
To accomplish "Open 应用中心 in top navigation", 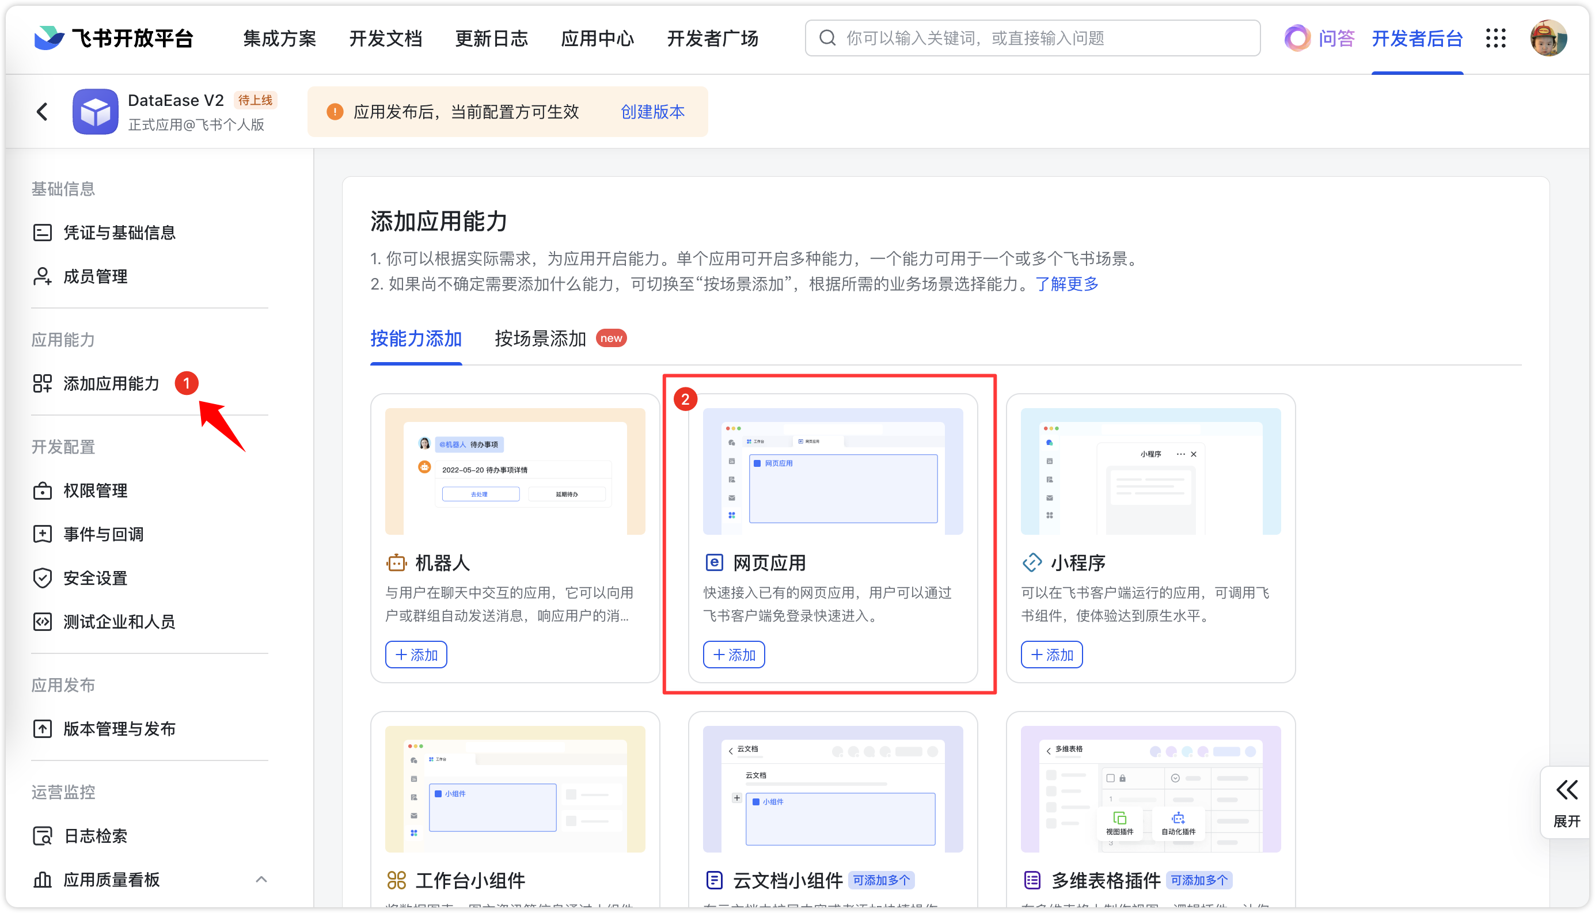I will pos(597,38).
